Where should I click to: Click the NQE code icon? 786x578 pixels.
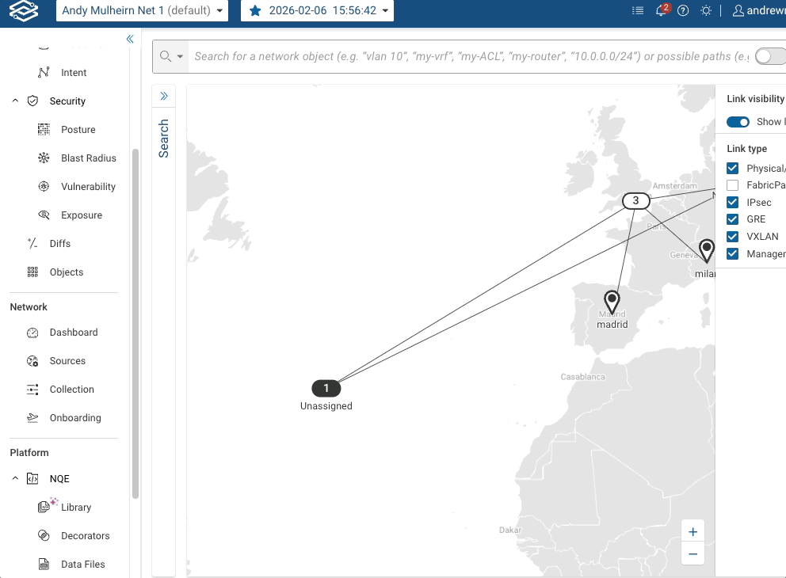(32, 479)
